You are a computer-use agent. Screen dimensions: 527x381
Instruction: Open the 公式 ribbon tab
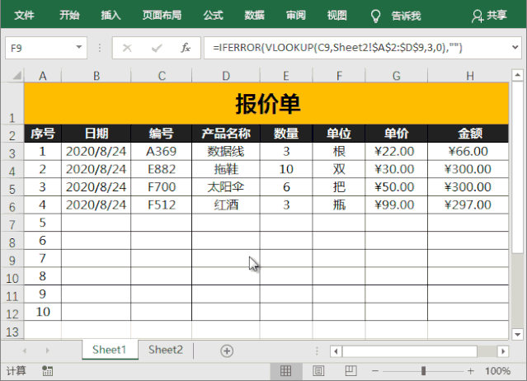(213, 16)
